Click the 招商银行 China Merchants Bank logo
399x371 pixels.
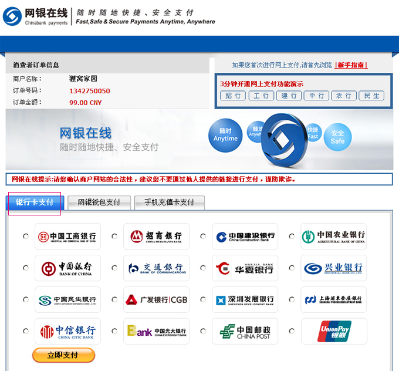coord(156,237)
